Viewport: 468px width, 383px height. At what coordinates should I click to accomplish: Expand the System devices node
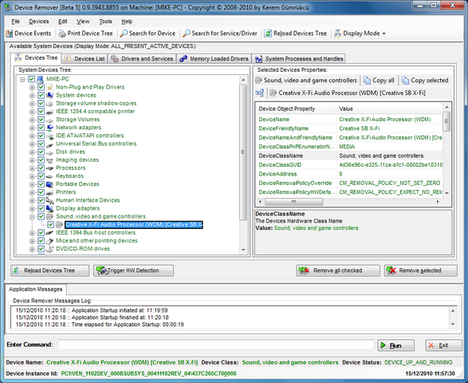pyautogui.click(x=32, y=96)
